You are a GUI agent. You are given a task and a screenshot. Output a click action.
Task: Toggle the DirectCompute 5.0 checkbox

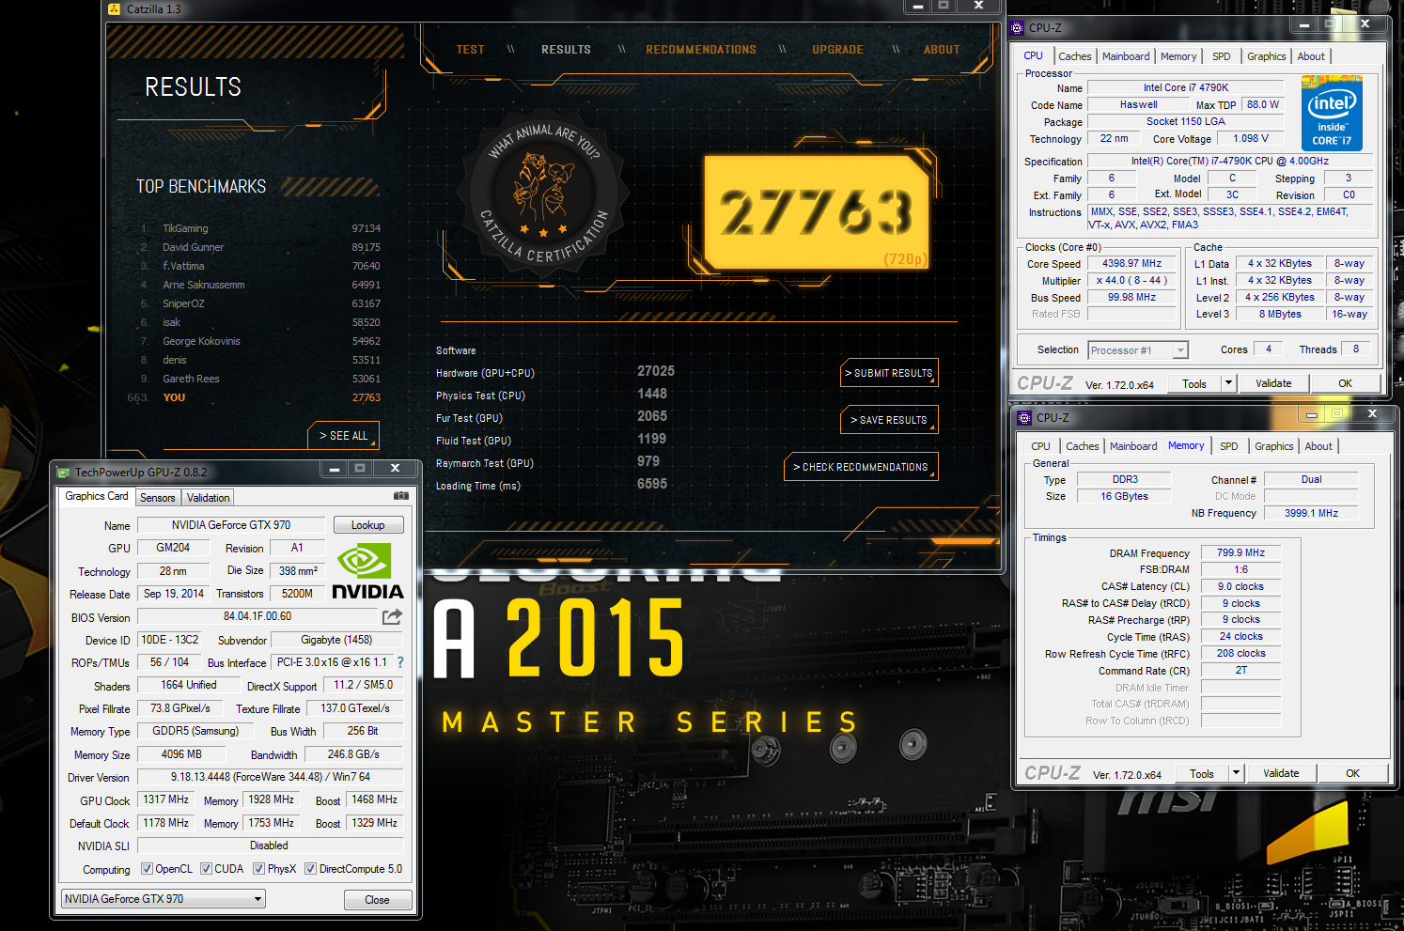(x=310, y=869)
